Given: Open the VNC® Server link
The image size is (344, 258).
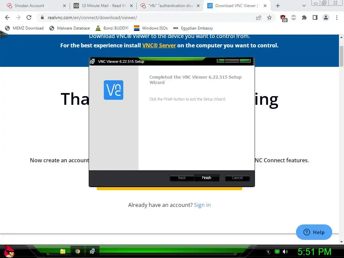Looking at the screenshot, I should coord(159,45).
